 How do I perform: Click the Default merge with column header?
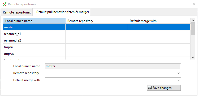[159, 21]
